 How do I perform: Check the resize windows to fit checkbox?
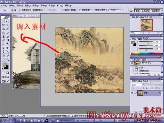(x=20, y=10)
